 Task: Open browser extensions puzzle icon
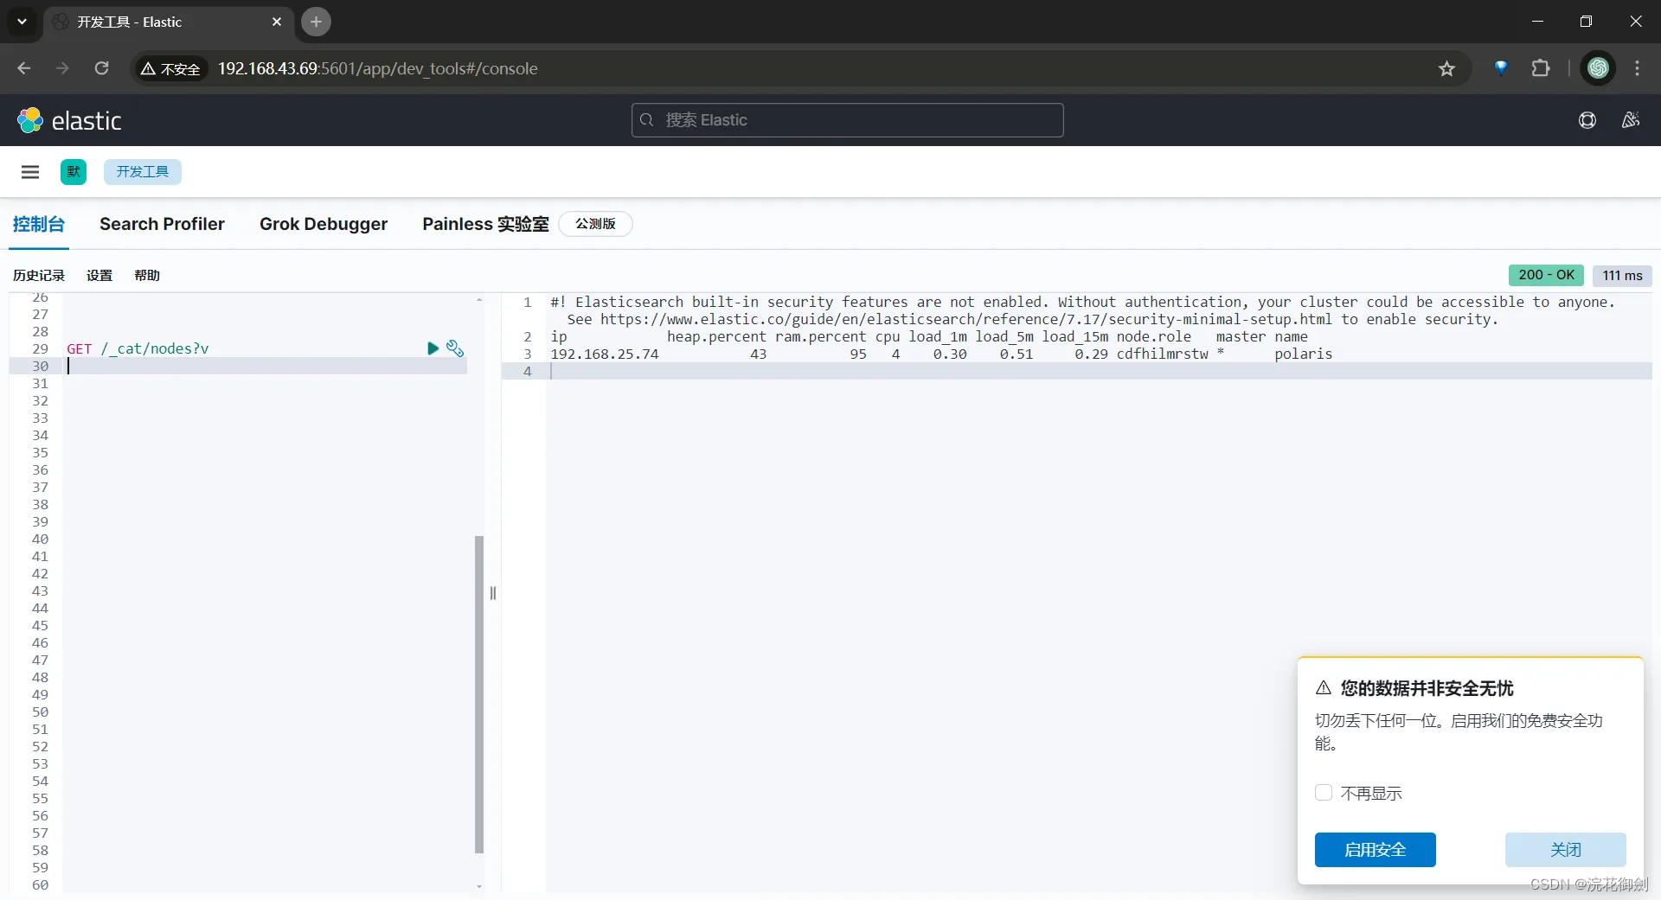[x=1541, y=68]
